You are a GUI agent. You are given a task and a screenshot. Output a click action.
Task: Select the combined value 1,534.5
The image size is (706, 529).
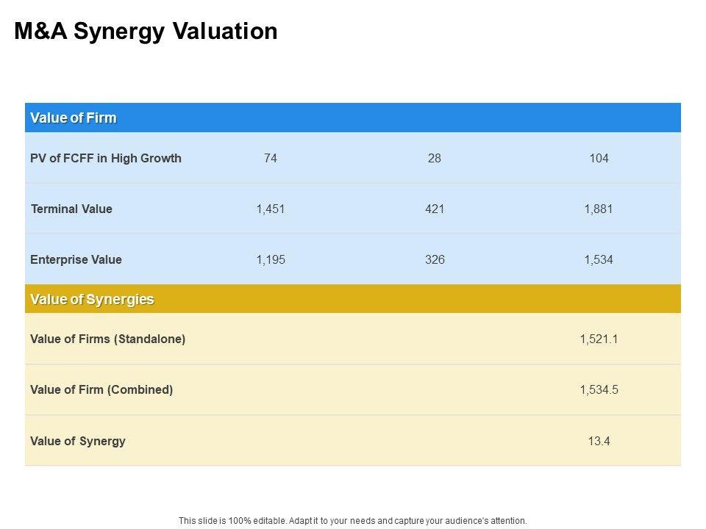tap(599, 390)
